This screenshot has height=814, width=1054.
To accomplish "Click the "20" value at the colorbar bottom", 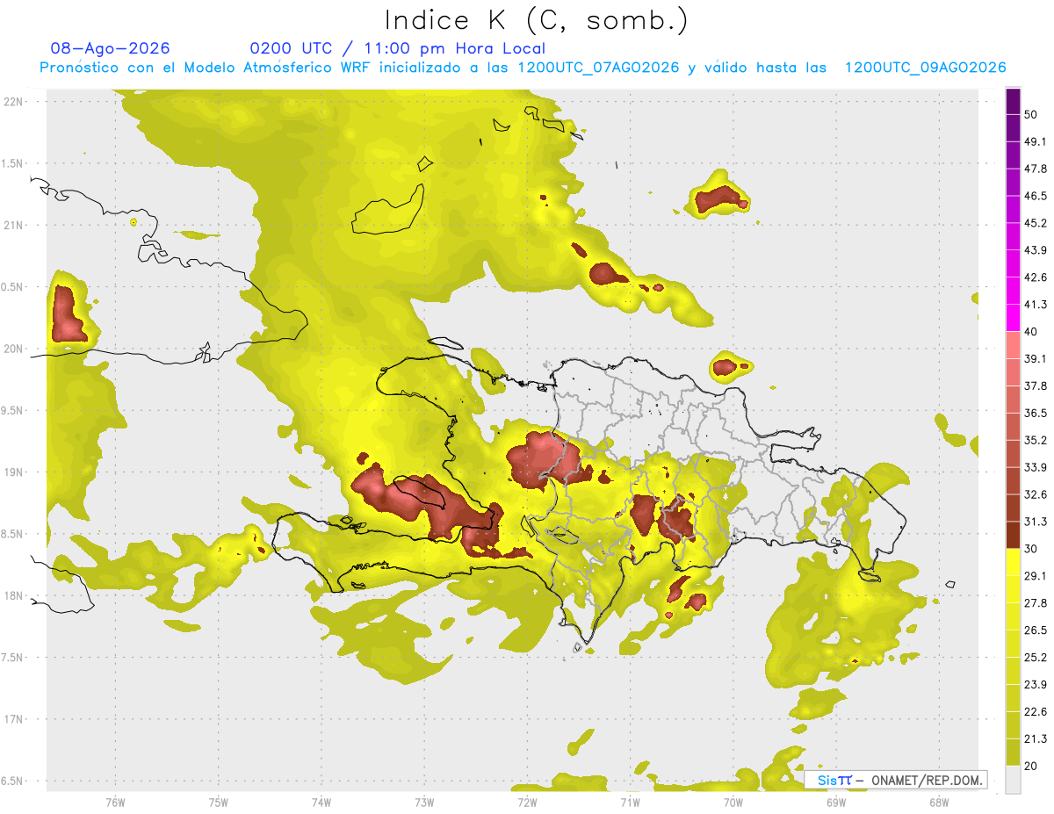I will coord(1031,767).
